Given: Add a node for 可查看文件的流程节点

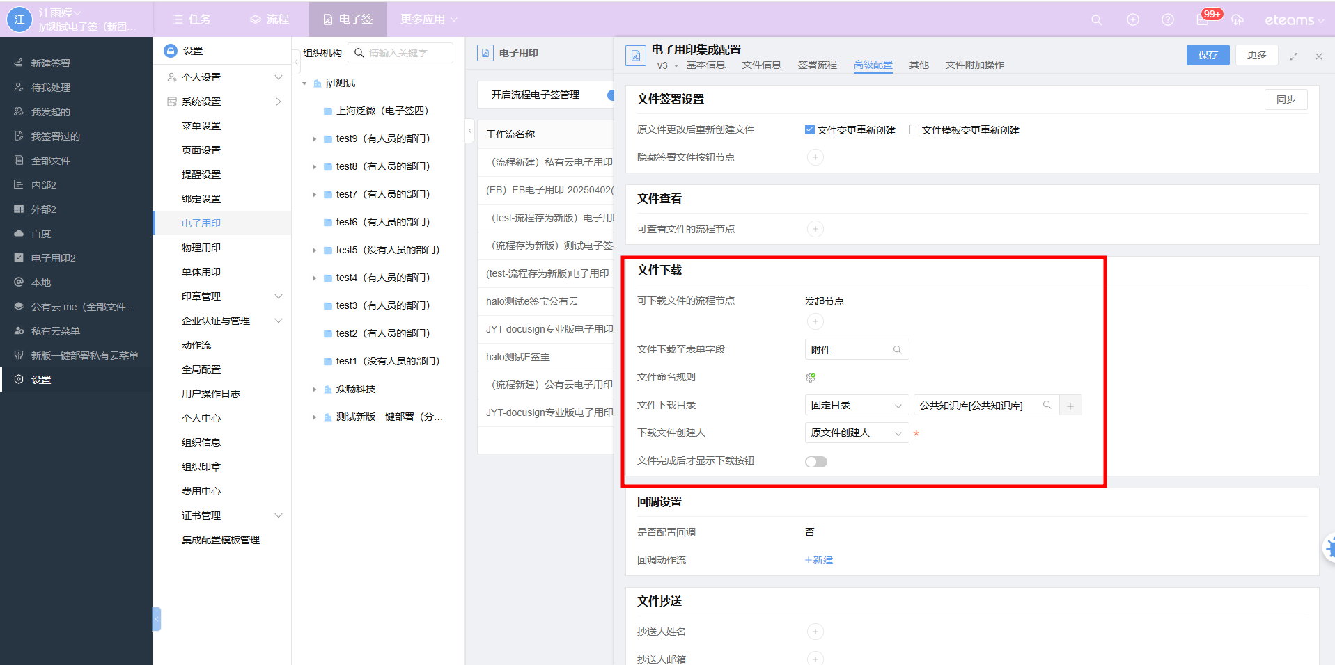Looking at the screenshot, I should (815, 229).
